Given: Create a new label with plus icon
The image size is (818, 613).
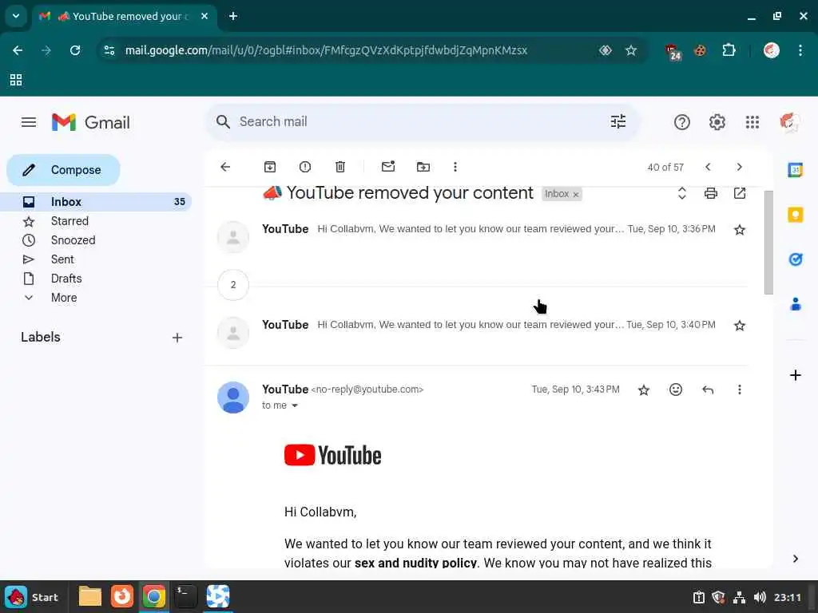Looking at the screenshot, I should [x=177, y=338].
